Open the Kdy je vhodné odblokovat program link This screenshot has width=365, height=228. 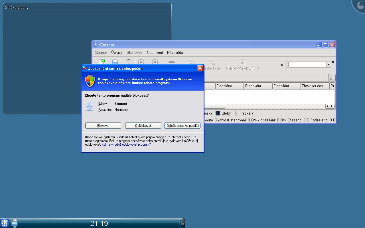click(x=126, y=144)
